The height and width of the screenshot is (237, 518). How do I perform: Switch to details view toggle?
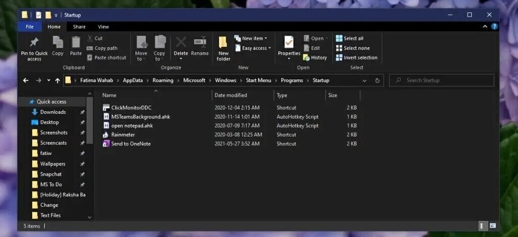pyautogui.click(x=483, y=226)
